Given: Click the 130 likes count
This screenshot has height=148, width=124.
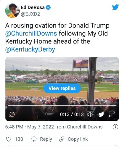Looking at the screenshot, I should point(19,139).
